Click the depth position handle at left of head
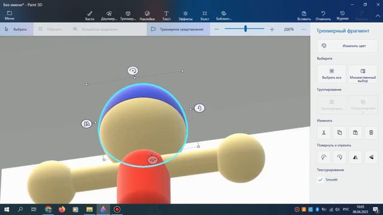The width and height of the screenshot is (383, 215). (x=86, y=124)
